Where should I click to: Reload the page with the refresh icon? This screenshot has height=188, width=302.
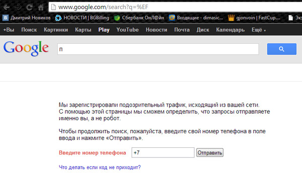[x=29, y=8]
